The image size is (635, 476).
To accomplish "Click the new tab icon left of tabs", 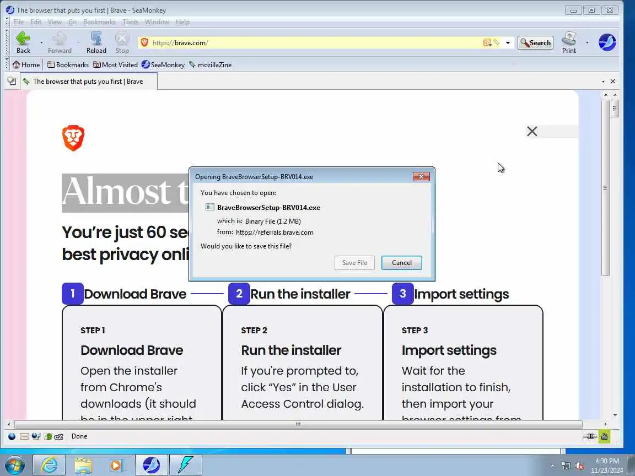I will [x=12, y=82].
